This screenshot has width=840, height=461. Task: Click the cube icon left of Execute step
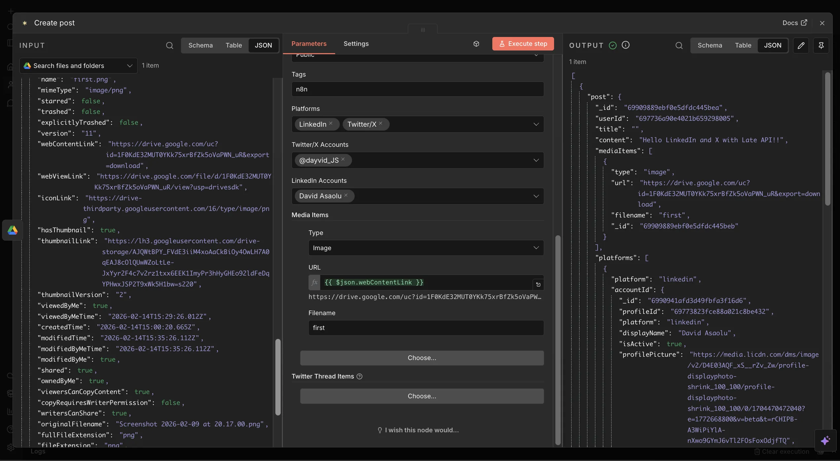[x=476, y=44]
